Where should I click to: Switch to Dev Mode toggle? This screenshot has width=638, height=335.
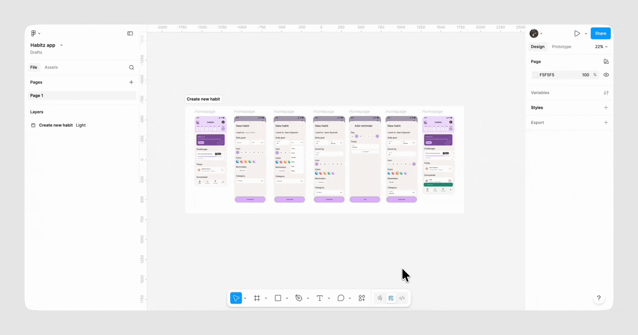click(402, 298)
